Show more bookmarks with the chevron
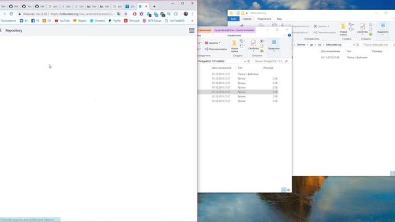 coord(193,20)
